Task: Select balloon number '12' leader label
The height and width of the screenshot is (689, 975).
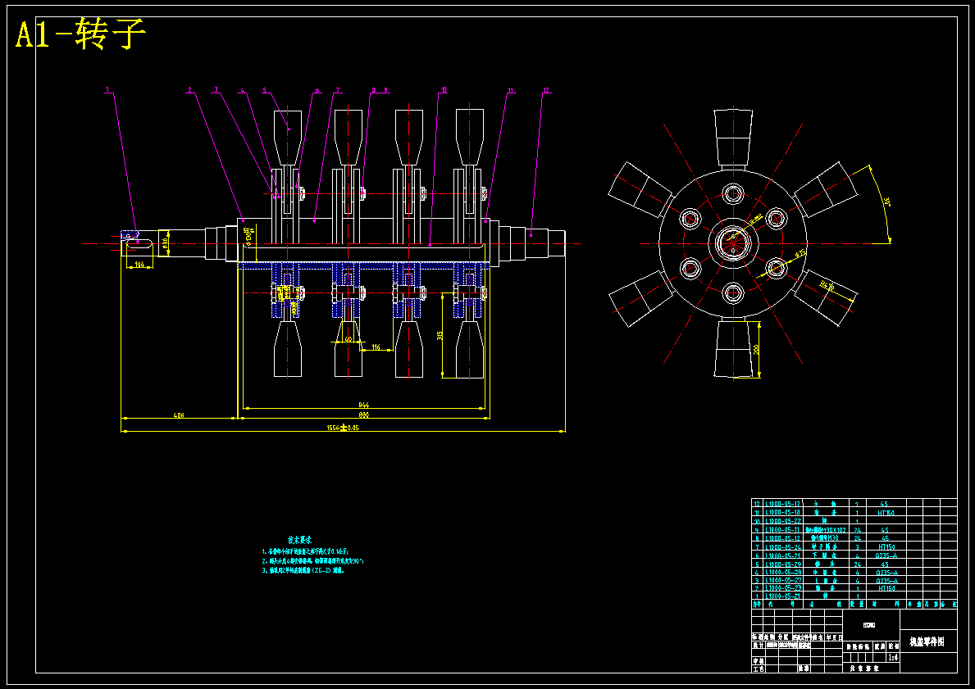Action: coord(546,91)
